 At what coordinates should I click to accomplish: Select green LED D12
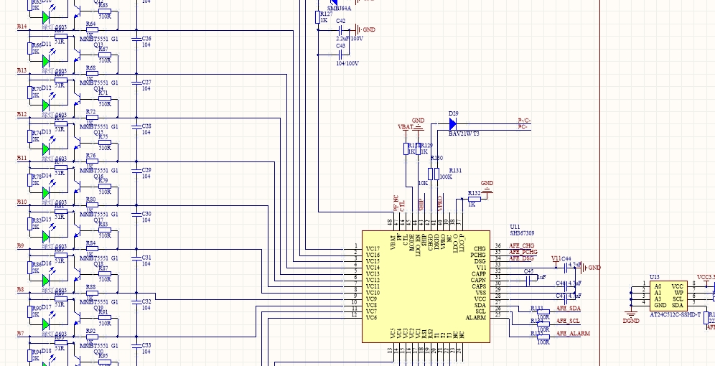click(x=46, y=105)
